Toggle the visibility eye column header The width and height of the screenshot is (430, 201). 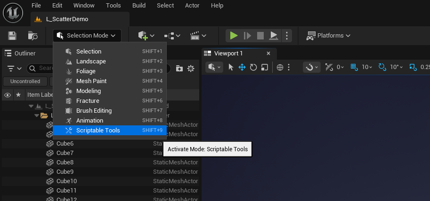click(x=8, y=95)
